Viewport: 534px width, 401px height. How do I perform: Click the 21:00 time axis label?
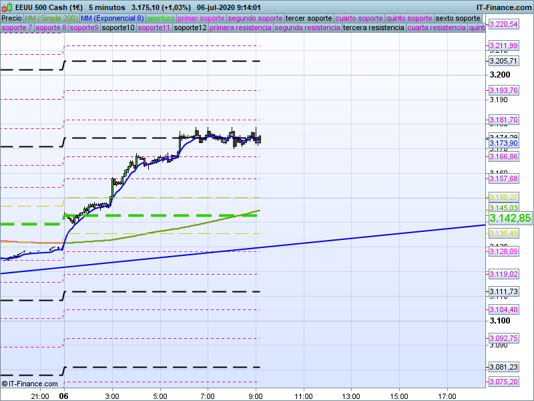tap(40, 396)
